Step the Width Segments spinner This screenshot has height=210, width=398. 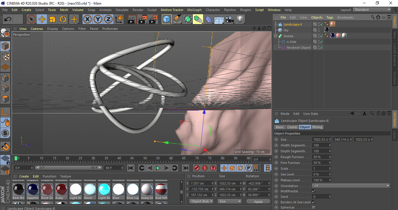[330, 145]
